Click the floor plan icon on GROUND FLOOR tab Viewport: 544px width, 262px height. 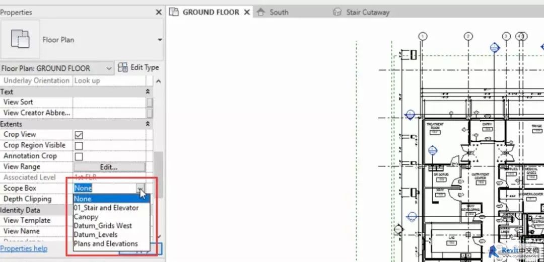173,12
